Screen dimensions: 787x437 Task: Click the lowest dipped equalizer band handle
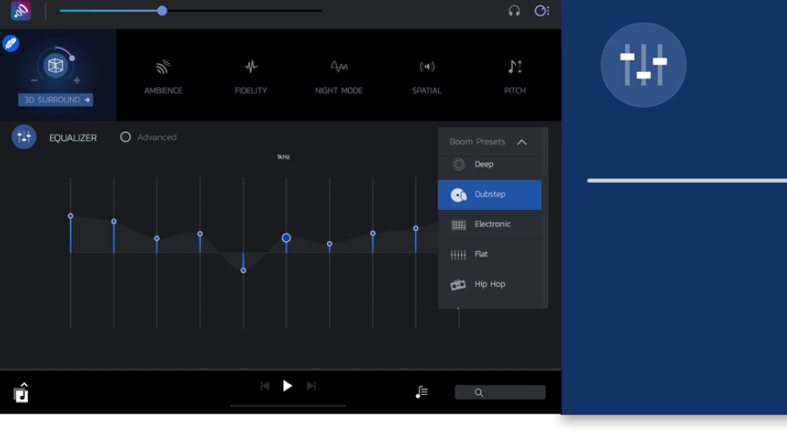point(243,270)
